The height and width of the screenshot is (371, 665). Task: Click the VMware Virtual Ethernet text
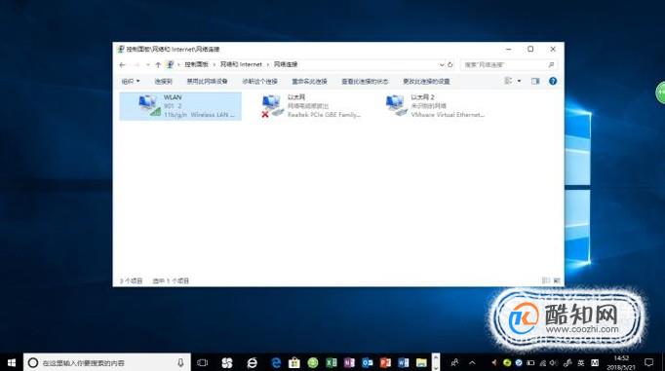(448, 115)
